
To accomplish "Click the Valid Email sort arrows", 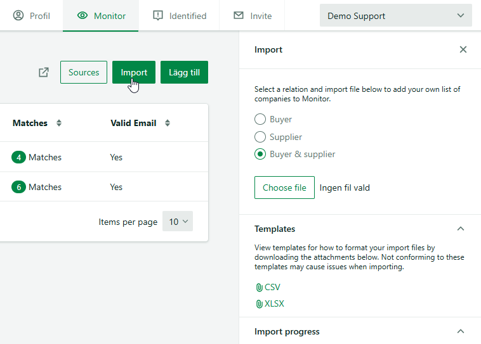I will (168, 123).
